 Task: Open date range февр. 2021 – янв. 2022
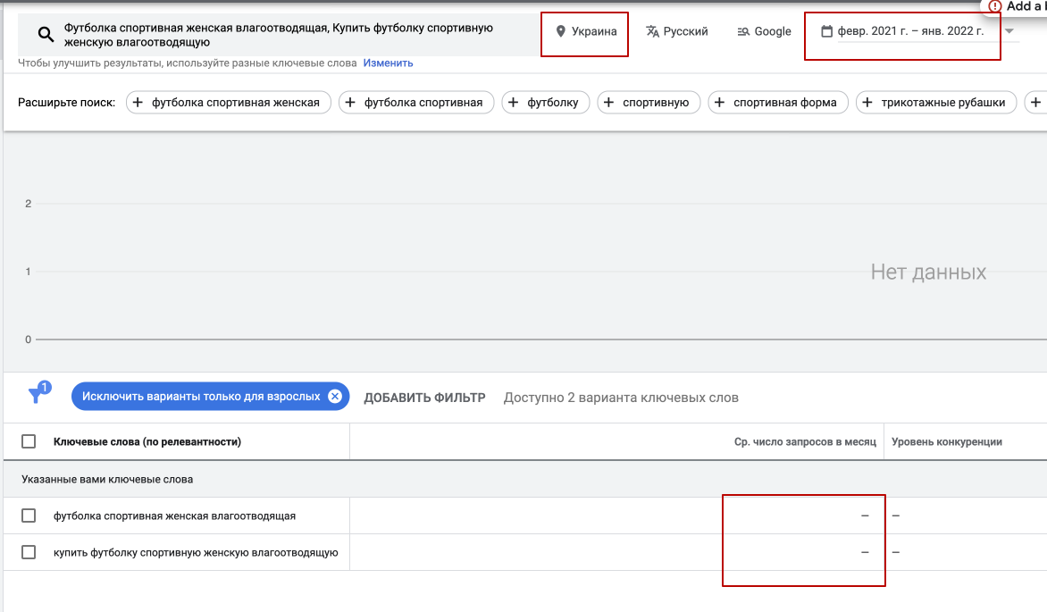point(910,31)
